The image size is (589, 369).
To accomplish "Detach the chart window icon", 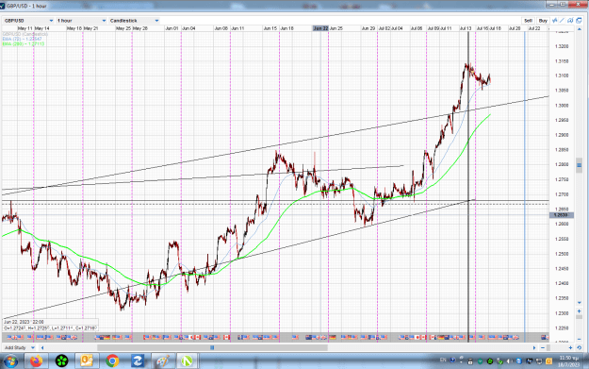I will (x=579, y=21).
